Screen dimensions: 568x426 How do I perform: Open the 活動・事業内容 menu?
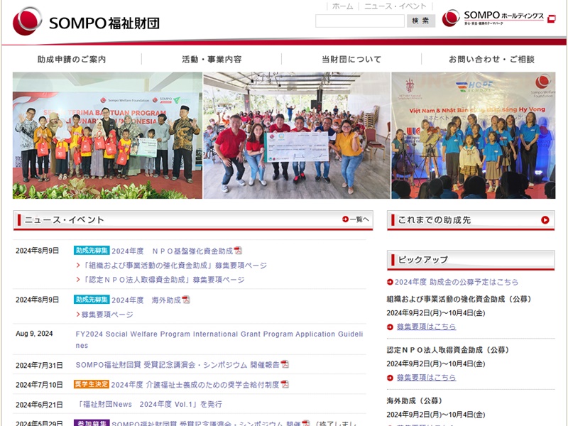[212, 59]
